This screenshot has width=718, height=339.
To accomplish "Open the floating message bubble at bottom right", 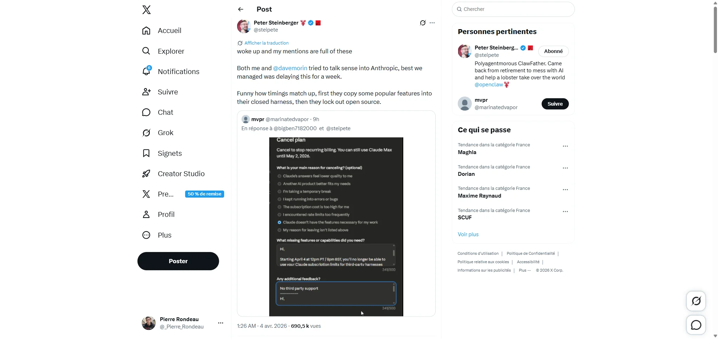I will point(696,325).
